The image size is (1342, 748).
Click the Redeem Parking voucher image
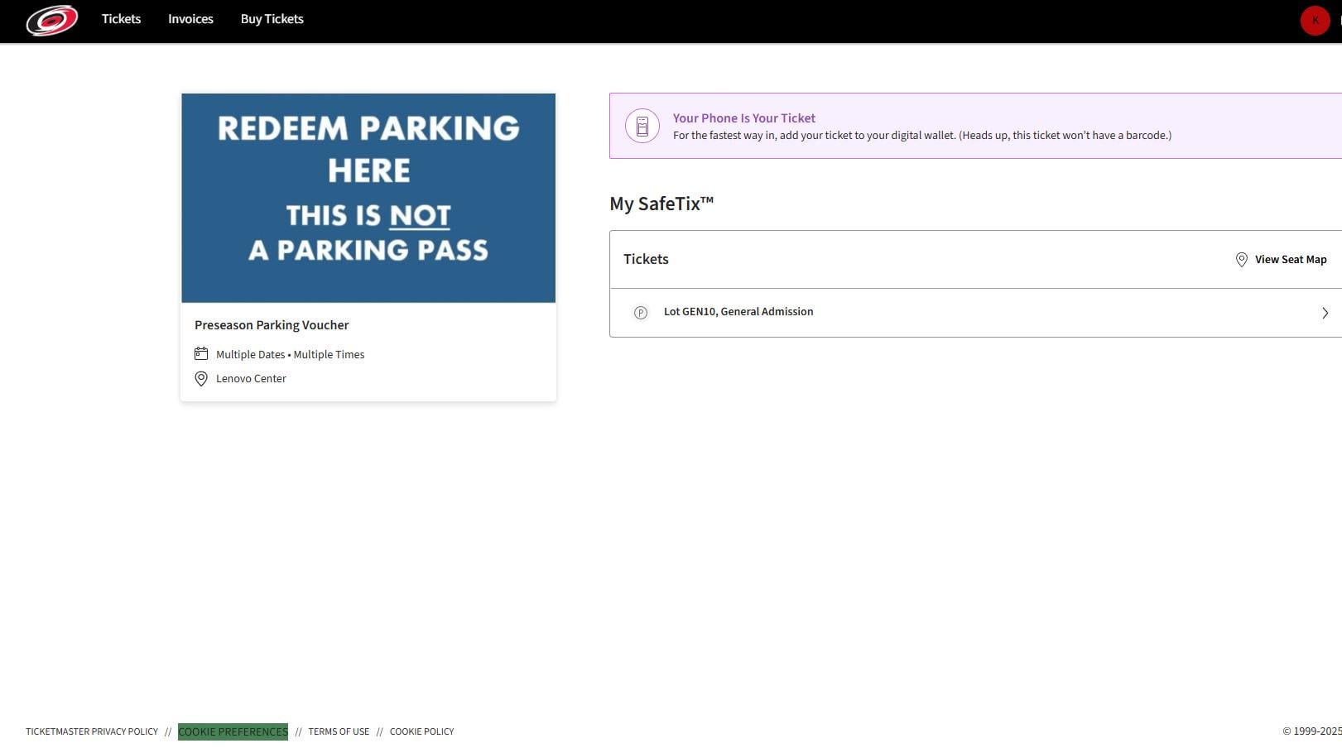pyautogui.click(x=368, y=197)
